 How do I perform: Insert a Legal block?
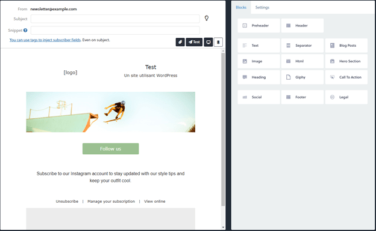pos(346,97)
